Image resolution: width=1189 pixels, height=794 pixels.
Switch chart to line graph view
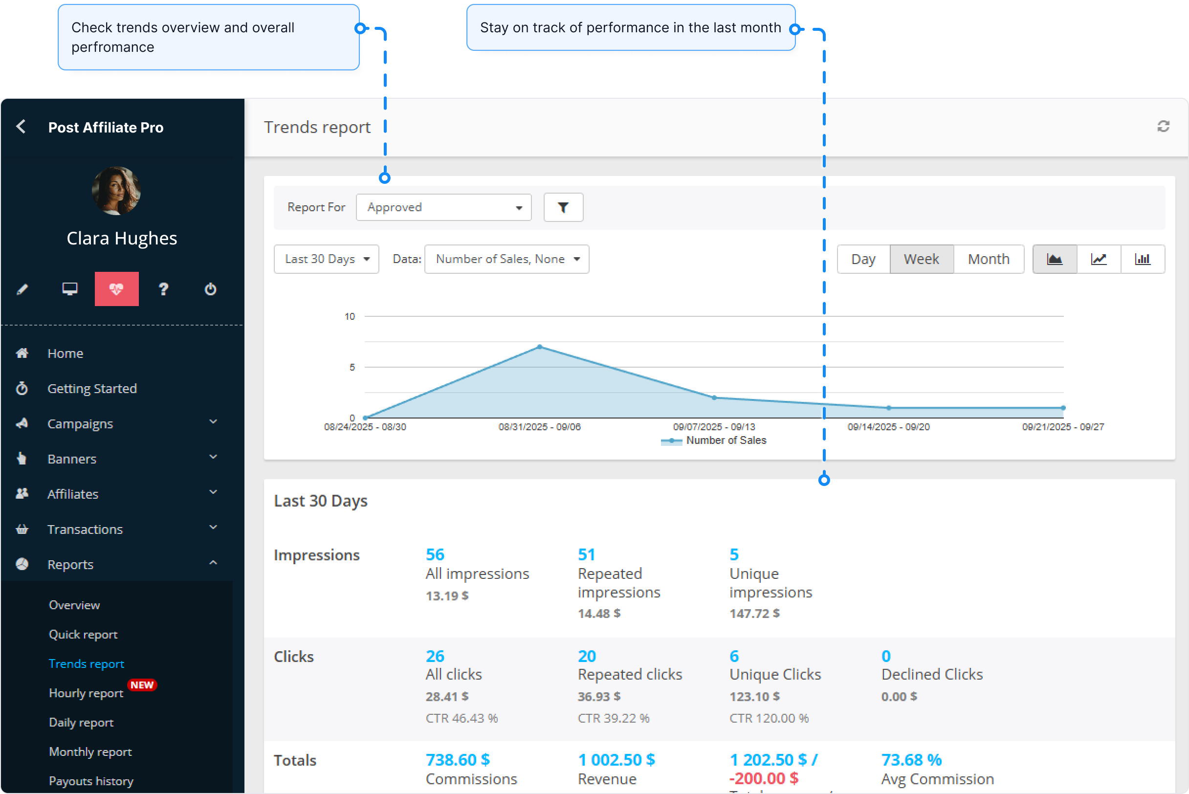click(1099, 259)
